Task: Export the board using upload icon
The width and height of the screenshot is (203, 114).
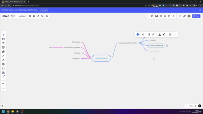Action: [x=38, y=16]
